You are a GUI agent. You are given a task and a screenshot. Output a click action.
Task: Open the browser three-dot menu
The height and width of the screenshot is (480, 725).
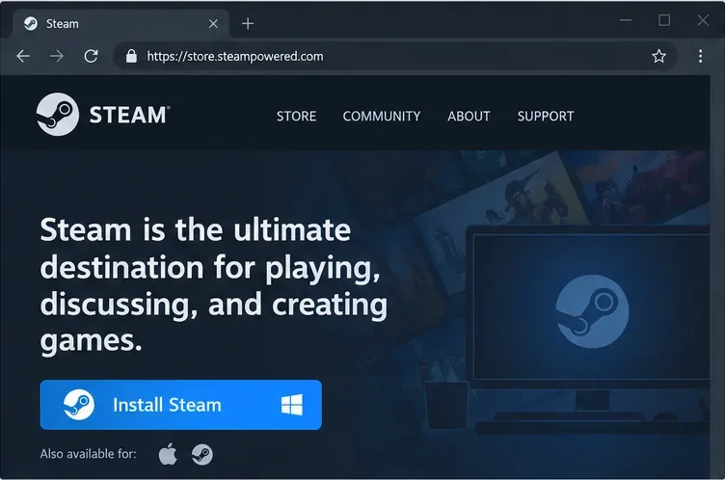(701, 57)
